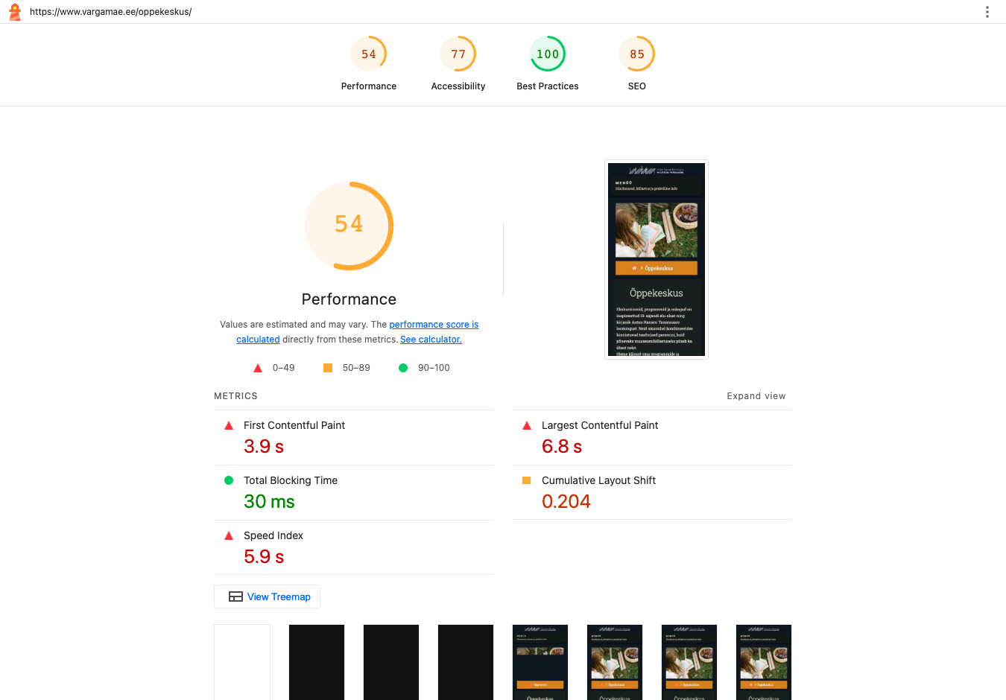The image size is (1006, 700).
Task: Click the '0.204' layout shift value
Action: [x=566, y=502]
